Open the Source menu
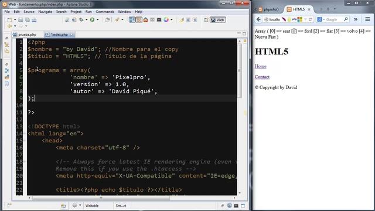Viewport: 375px width, 211px height. [x=29, y=12]
